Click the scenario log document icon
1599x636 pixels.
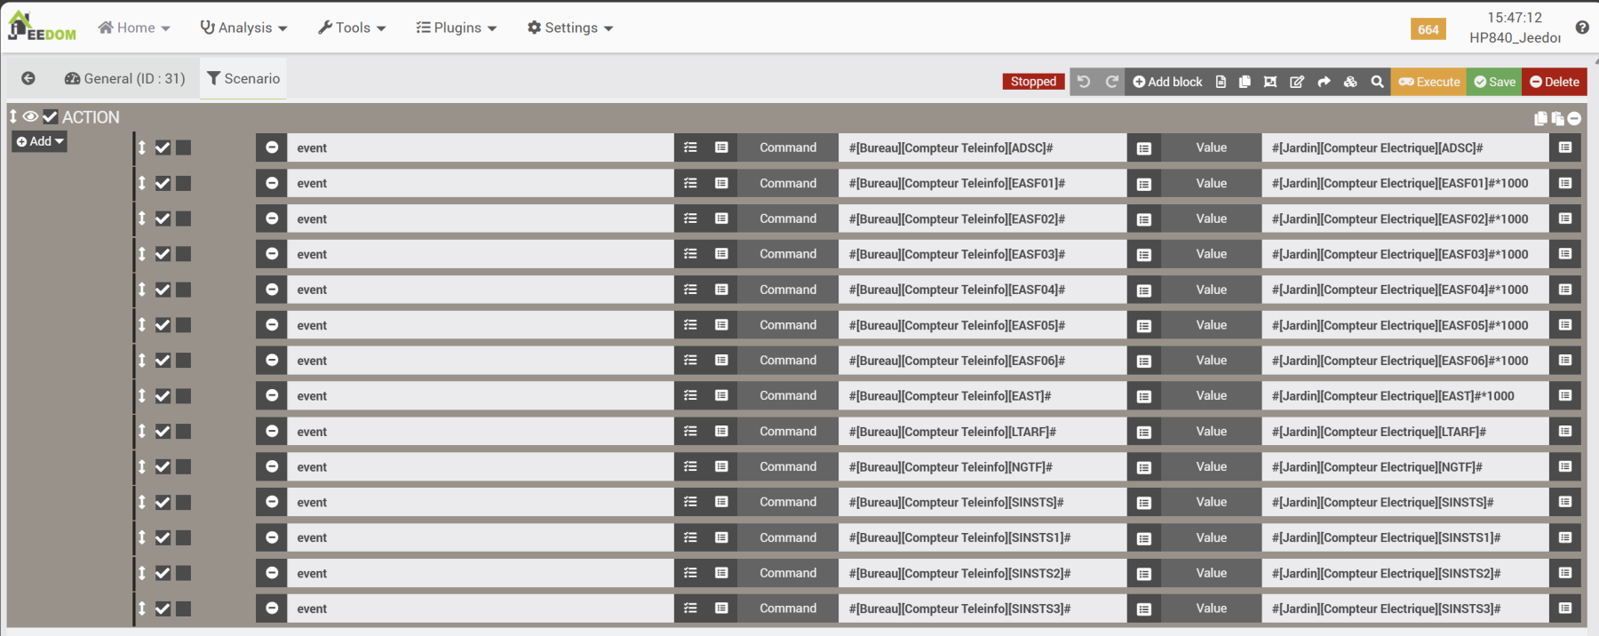click(1221, 82)
